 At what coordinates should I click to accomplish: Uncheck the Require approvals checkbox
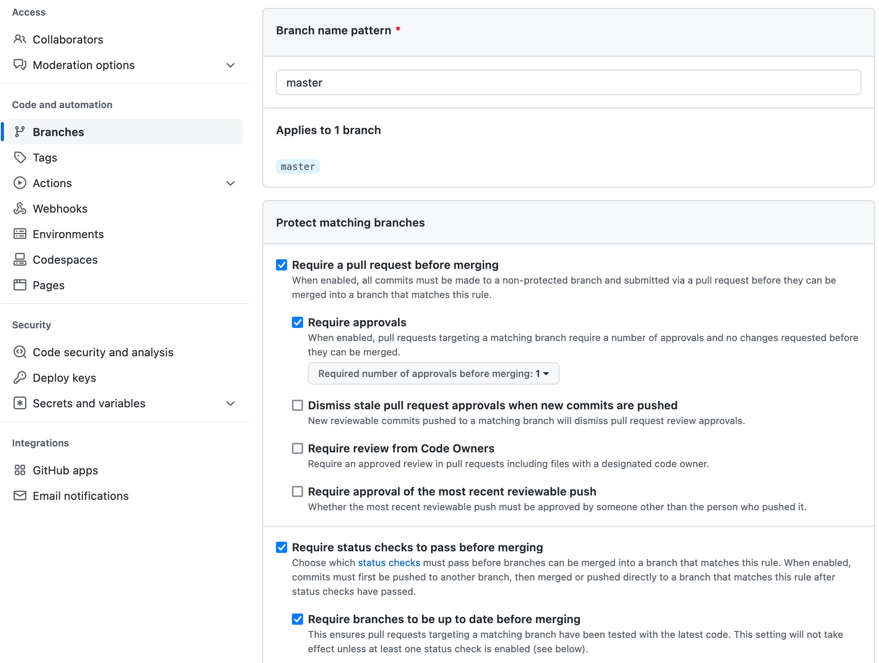298,322
